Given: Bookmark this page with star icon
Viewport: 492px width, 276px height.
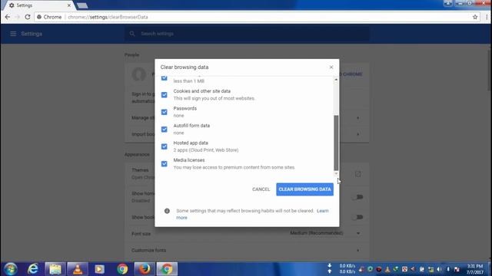Looking at the screenshot, I should (x=475, y=17).
